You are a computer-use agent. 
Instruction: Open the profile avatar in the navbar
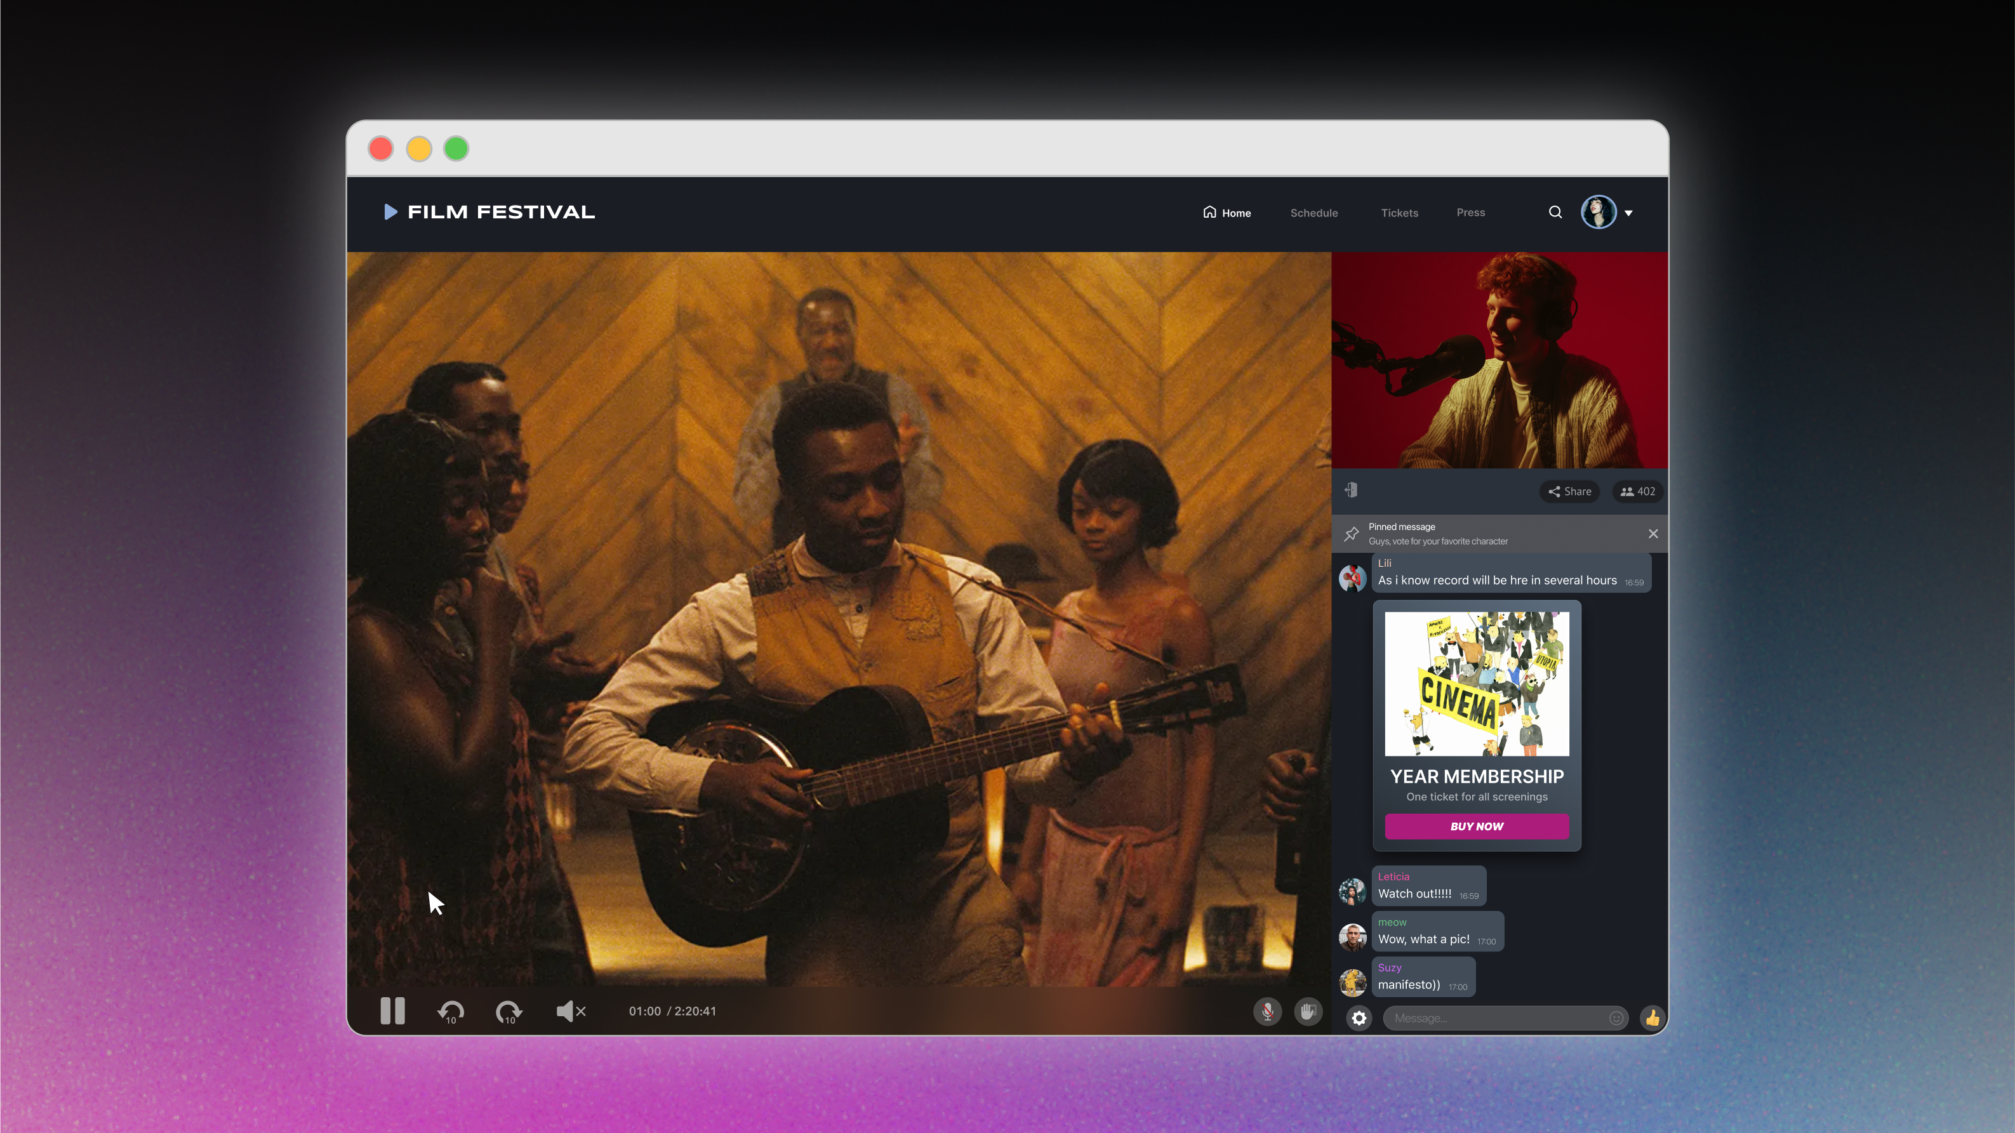click(1599, 212)
